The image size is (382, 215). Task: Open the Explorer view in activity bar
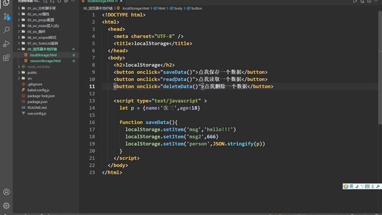click(x=6, y=3)
